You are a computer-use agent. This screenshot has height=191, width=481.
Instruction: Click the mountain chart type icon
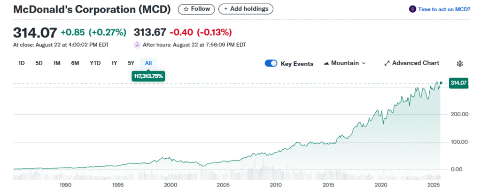pyautogui.click(x=326, y=63)
